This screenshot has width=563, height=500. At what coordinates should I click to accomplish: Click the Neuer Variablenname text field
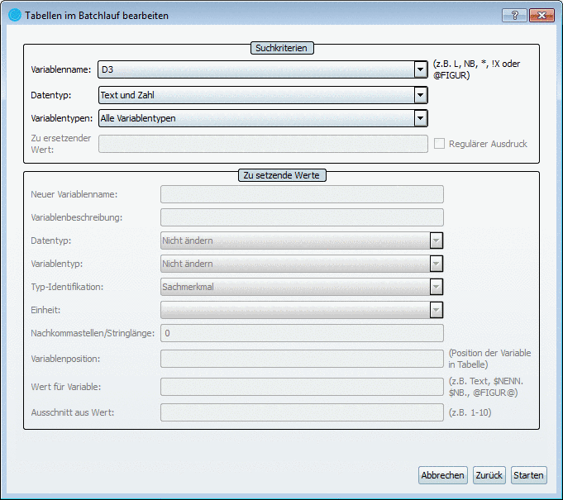[x=302, y=194]
